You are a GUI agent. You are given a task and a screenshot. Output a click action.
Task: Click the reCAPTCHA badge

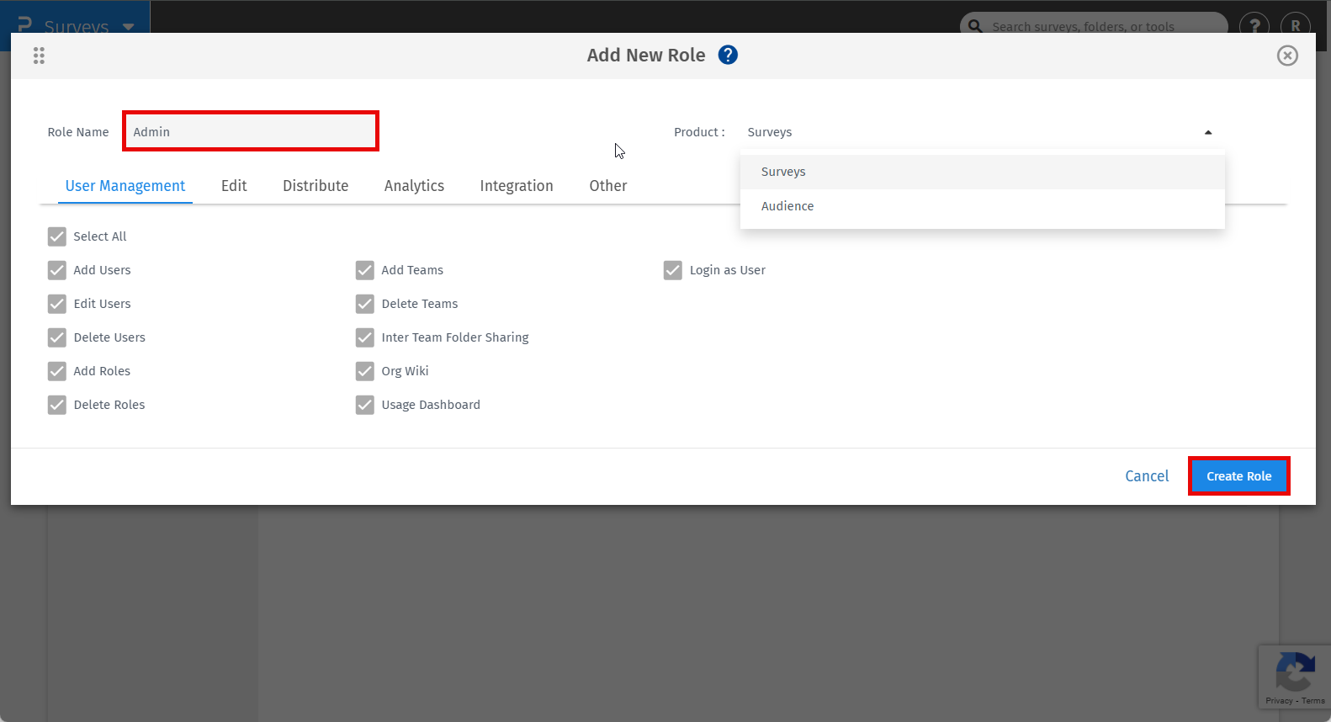tap(1295, 677)
